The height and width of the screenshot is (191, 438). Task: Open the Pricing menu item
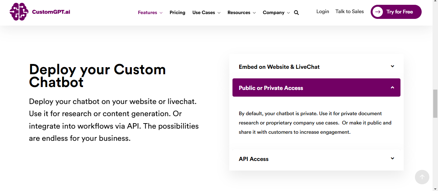177,12
